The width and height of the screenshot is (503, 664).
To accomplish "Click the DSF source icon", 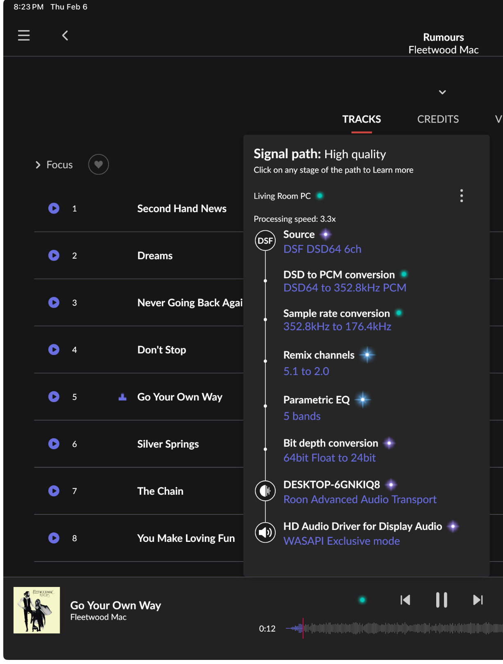I will tap(265, 241).
